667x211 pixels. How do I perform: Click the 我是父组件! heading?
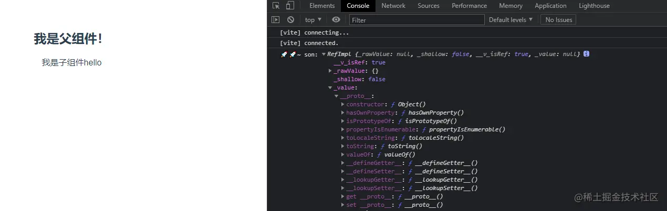coord(68,39)
